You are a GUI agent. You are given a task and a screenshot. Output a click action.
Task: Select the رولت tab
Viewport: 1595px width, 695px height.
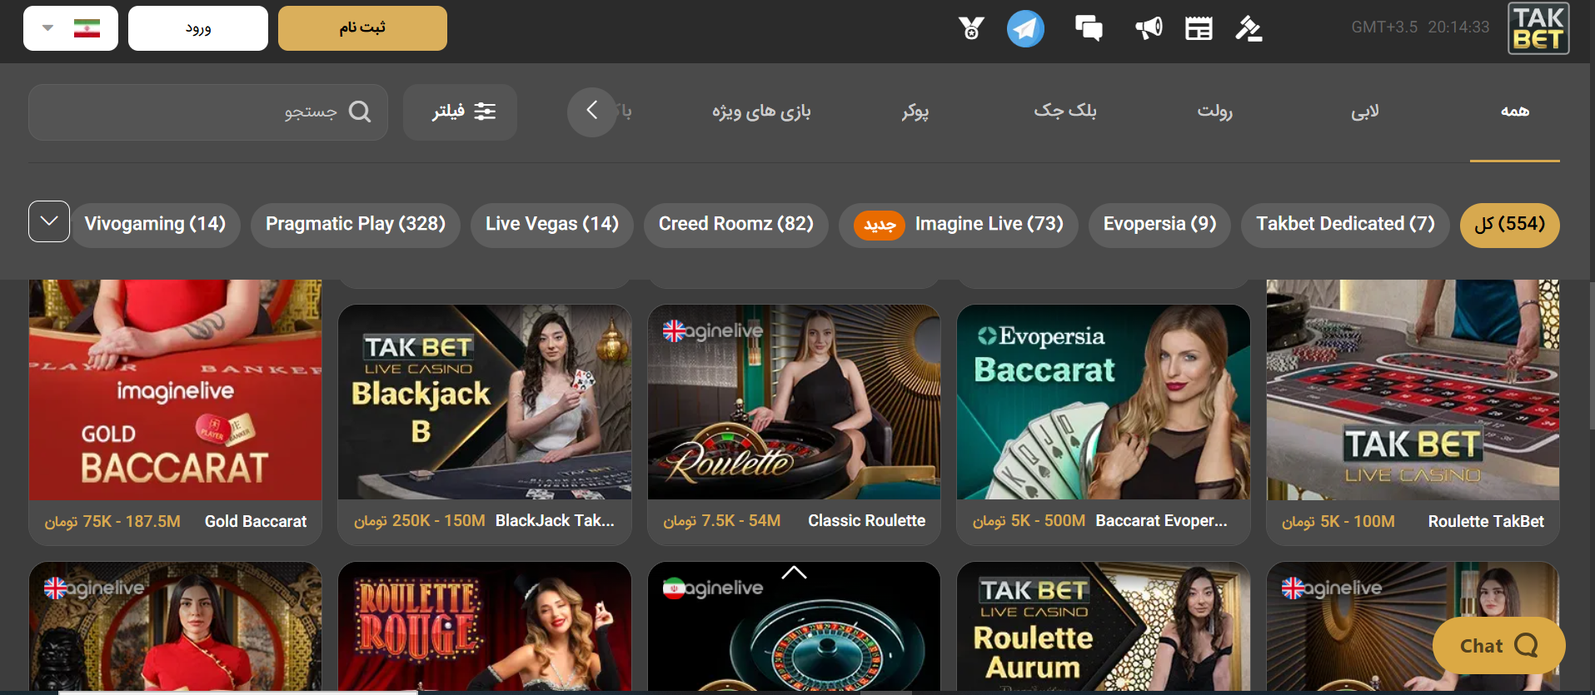(x=1215, y=112)
